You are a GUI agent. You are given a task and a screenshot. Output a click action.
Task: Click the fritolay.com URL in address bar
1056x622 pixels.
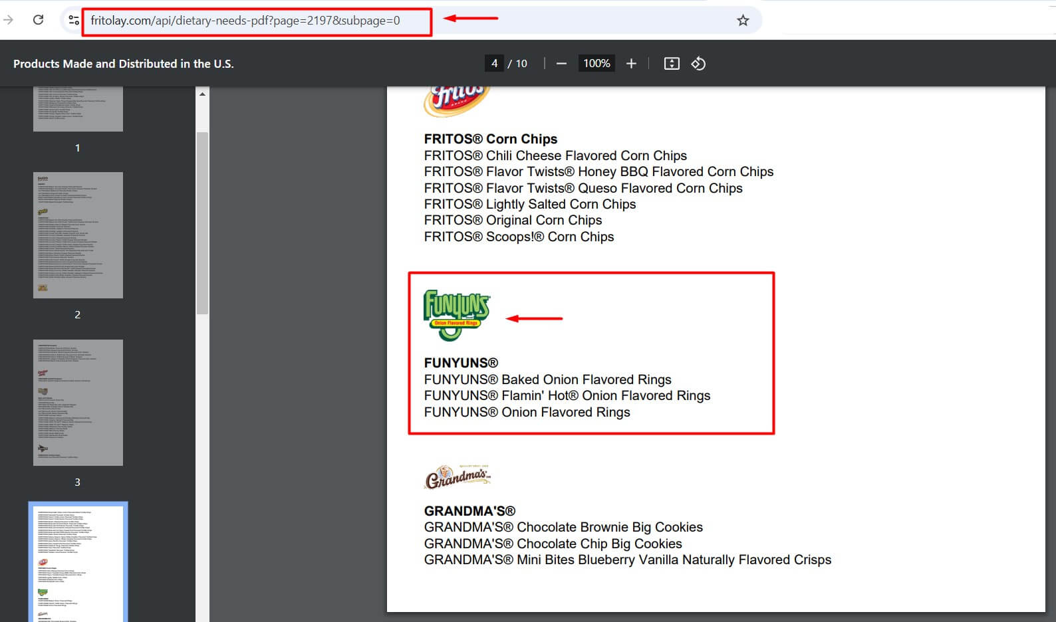click(245, 21)
